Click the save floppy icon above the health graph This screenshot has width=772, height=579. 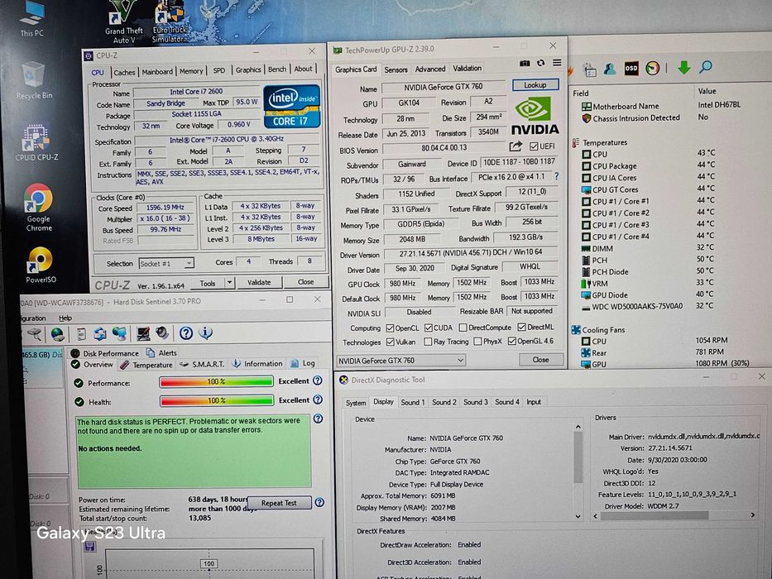click(89, 547)
